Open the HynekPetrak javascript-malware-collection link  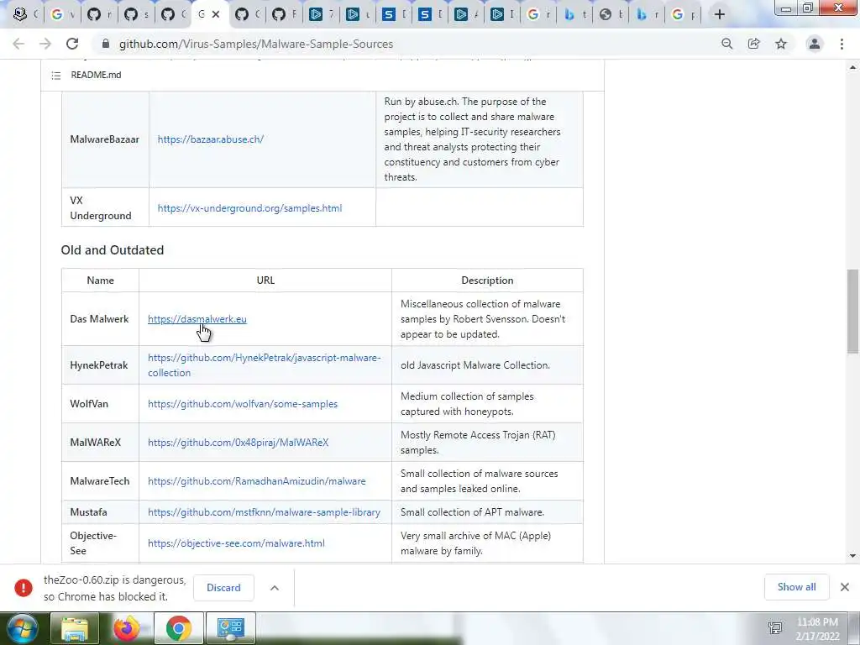click(x=265, y=364)
